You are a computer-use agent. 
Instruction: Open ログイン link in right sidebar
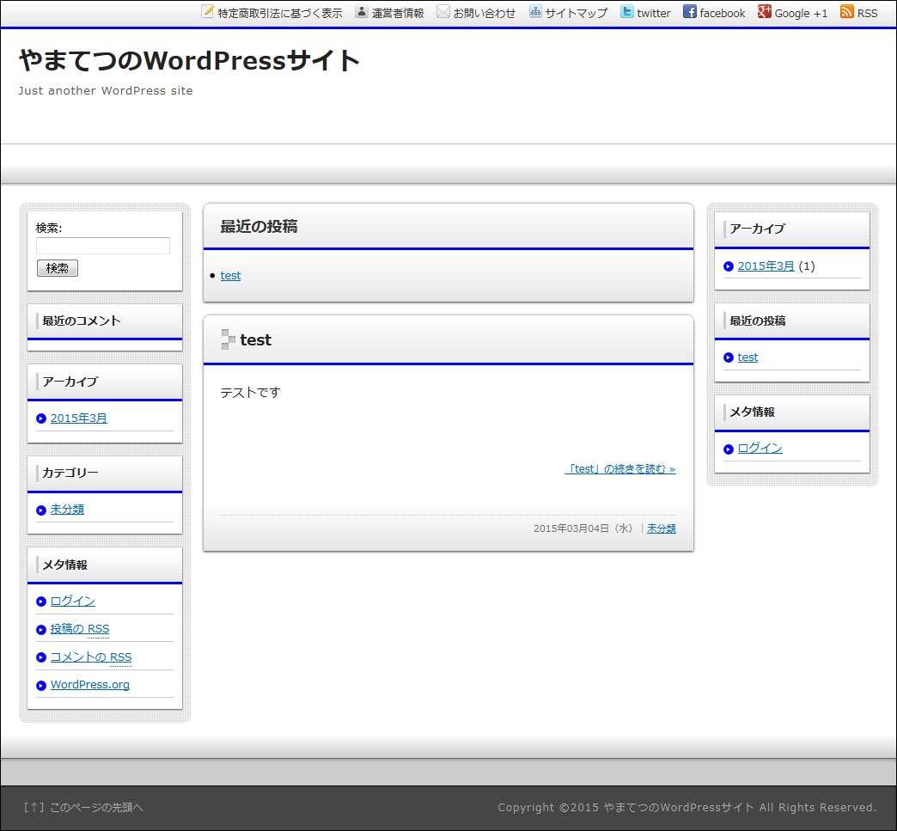click(x=760, y=448)
